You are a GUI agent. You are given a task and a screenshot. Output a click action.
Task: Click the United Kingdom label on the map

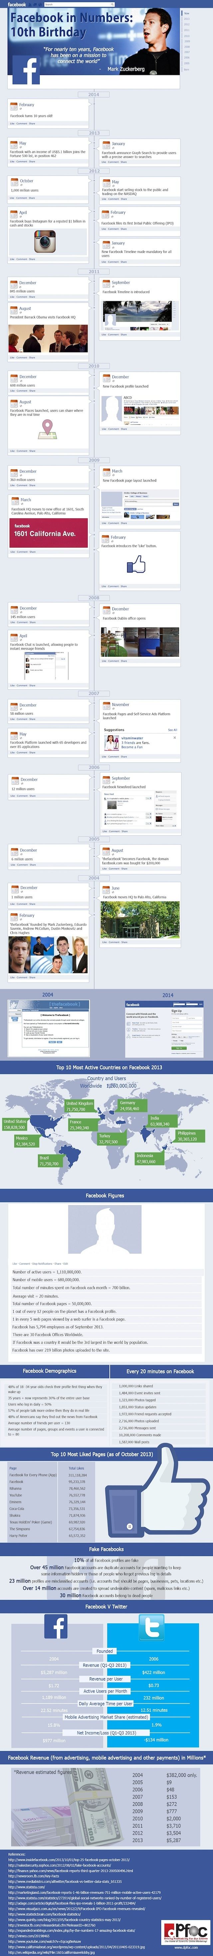(80, 1106)
